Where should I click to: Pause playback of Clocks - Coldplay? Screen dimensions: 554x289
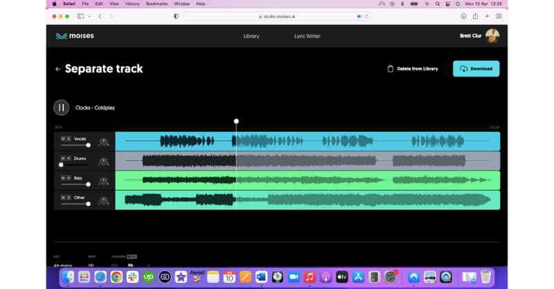click(x=61, y=107)
